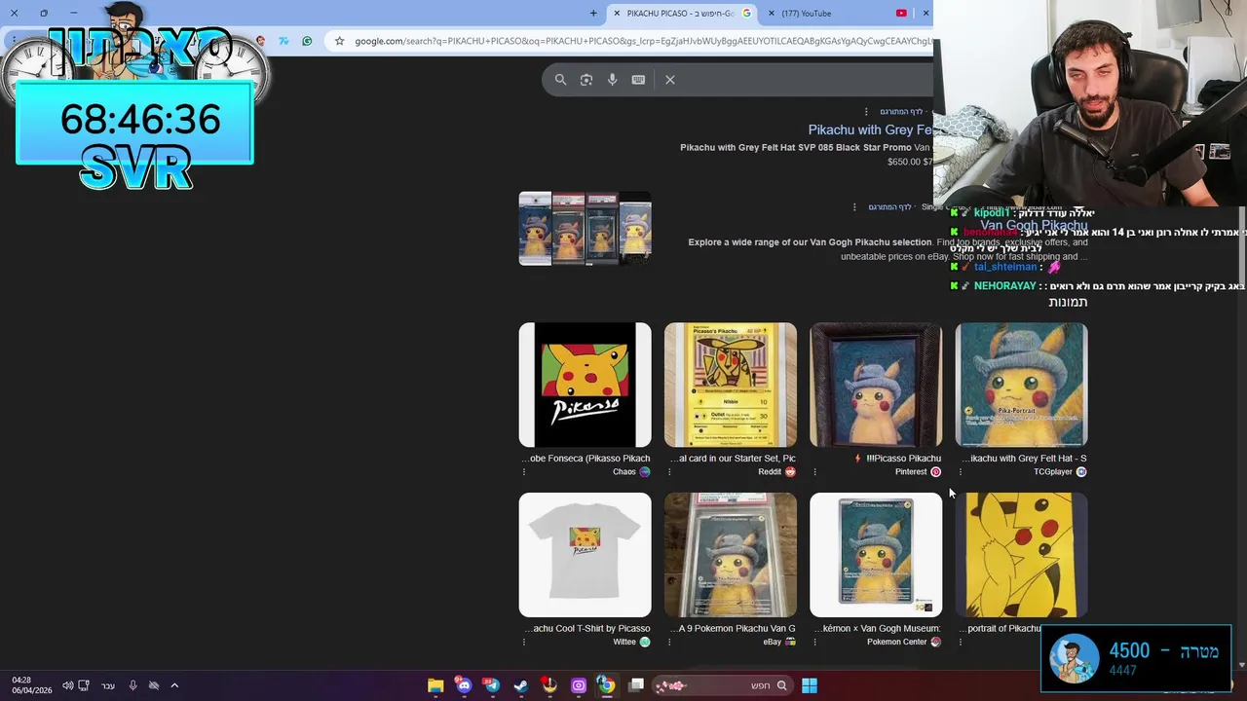Open the Pikasso black poster image
Image resolution: width=1247 pixels, height=701 pixels.
click(x=585, y=385)
